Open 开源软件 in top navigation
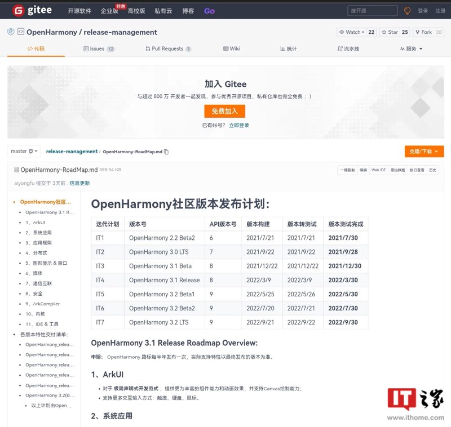 [79, 11]
